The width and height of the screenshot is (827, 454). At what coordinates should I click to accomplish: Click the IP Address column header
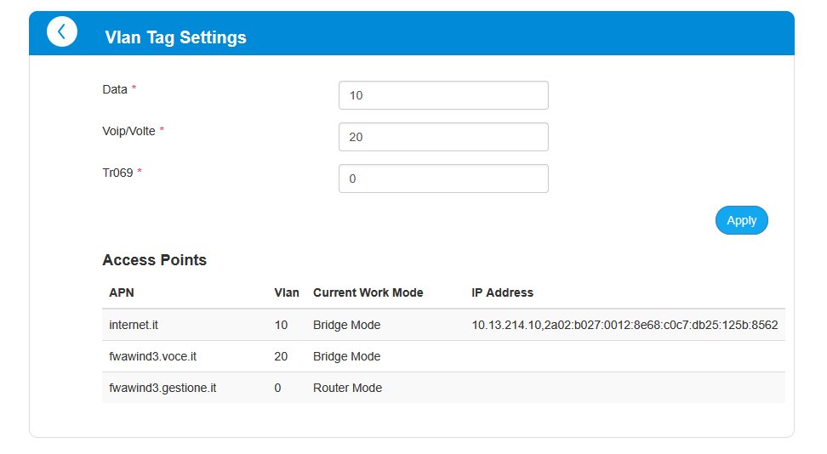502,292
